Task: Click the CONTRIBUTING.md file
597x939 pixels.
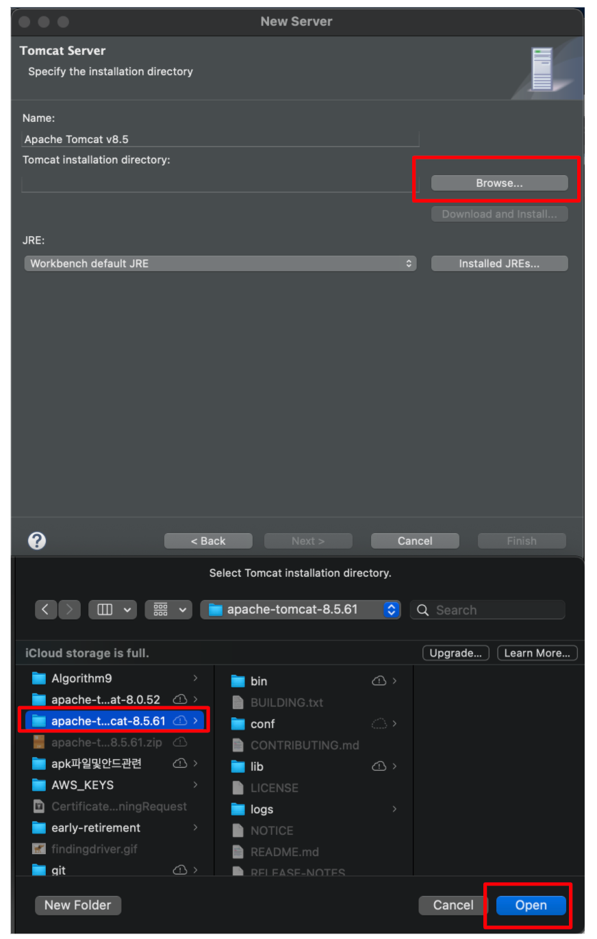Action: point(315,745)
